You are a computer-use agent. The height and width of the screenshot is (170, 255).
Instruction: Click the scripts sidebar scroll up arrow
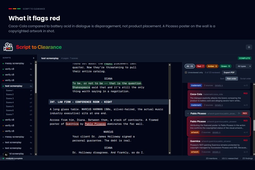click(36, 62)
